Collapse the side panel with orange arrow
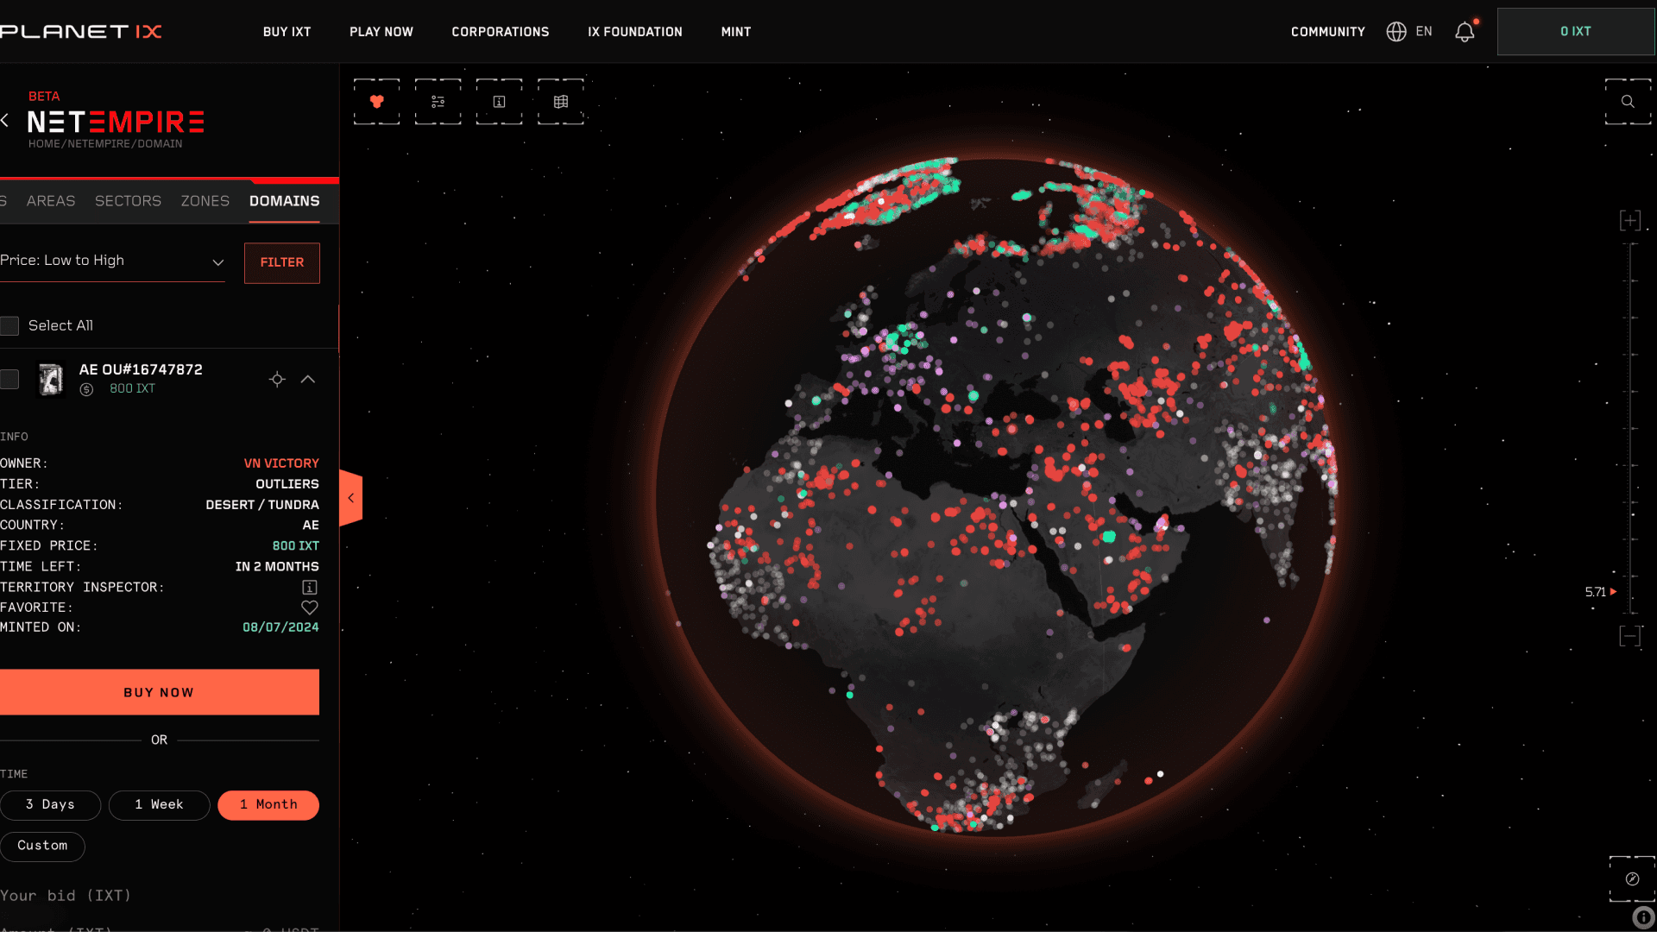1657x932 pixels. 350,498
